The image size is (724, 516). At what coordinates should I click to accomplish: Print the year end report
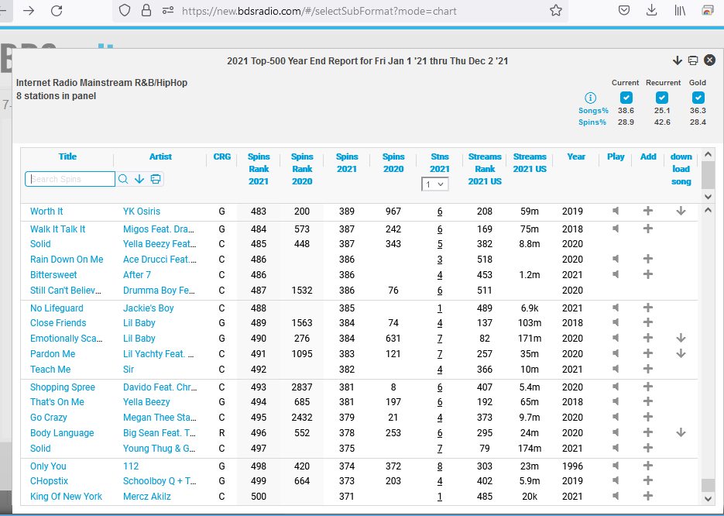(693, 60)
